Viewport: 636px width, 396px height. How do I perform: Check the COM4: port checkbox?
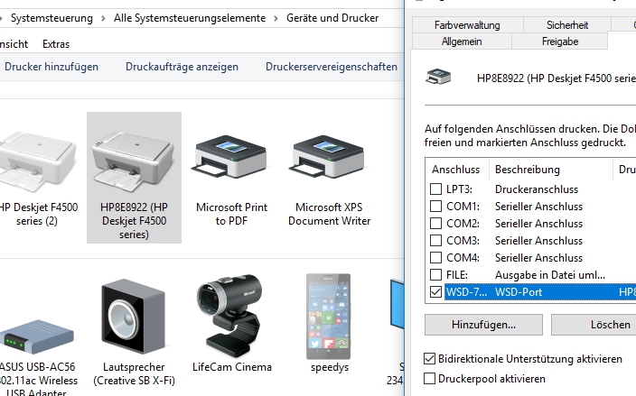click(435, 257)
